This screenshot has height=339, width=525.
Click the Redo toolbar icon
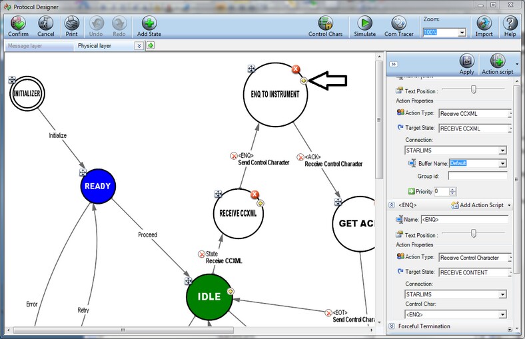tap(119, 27)
